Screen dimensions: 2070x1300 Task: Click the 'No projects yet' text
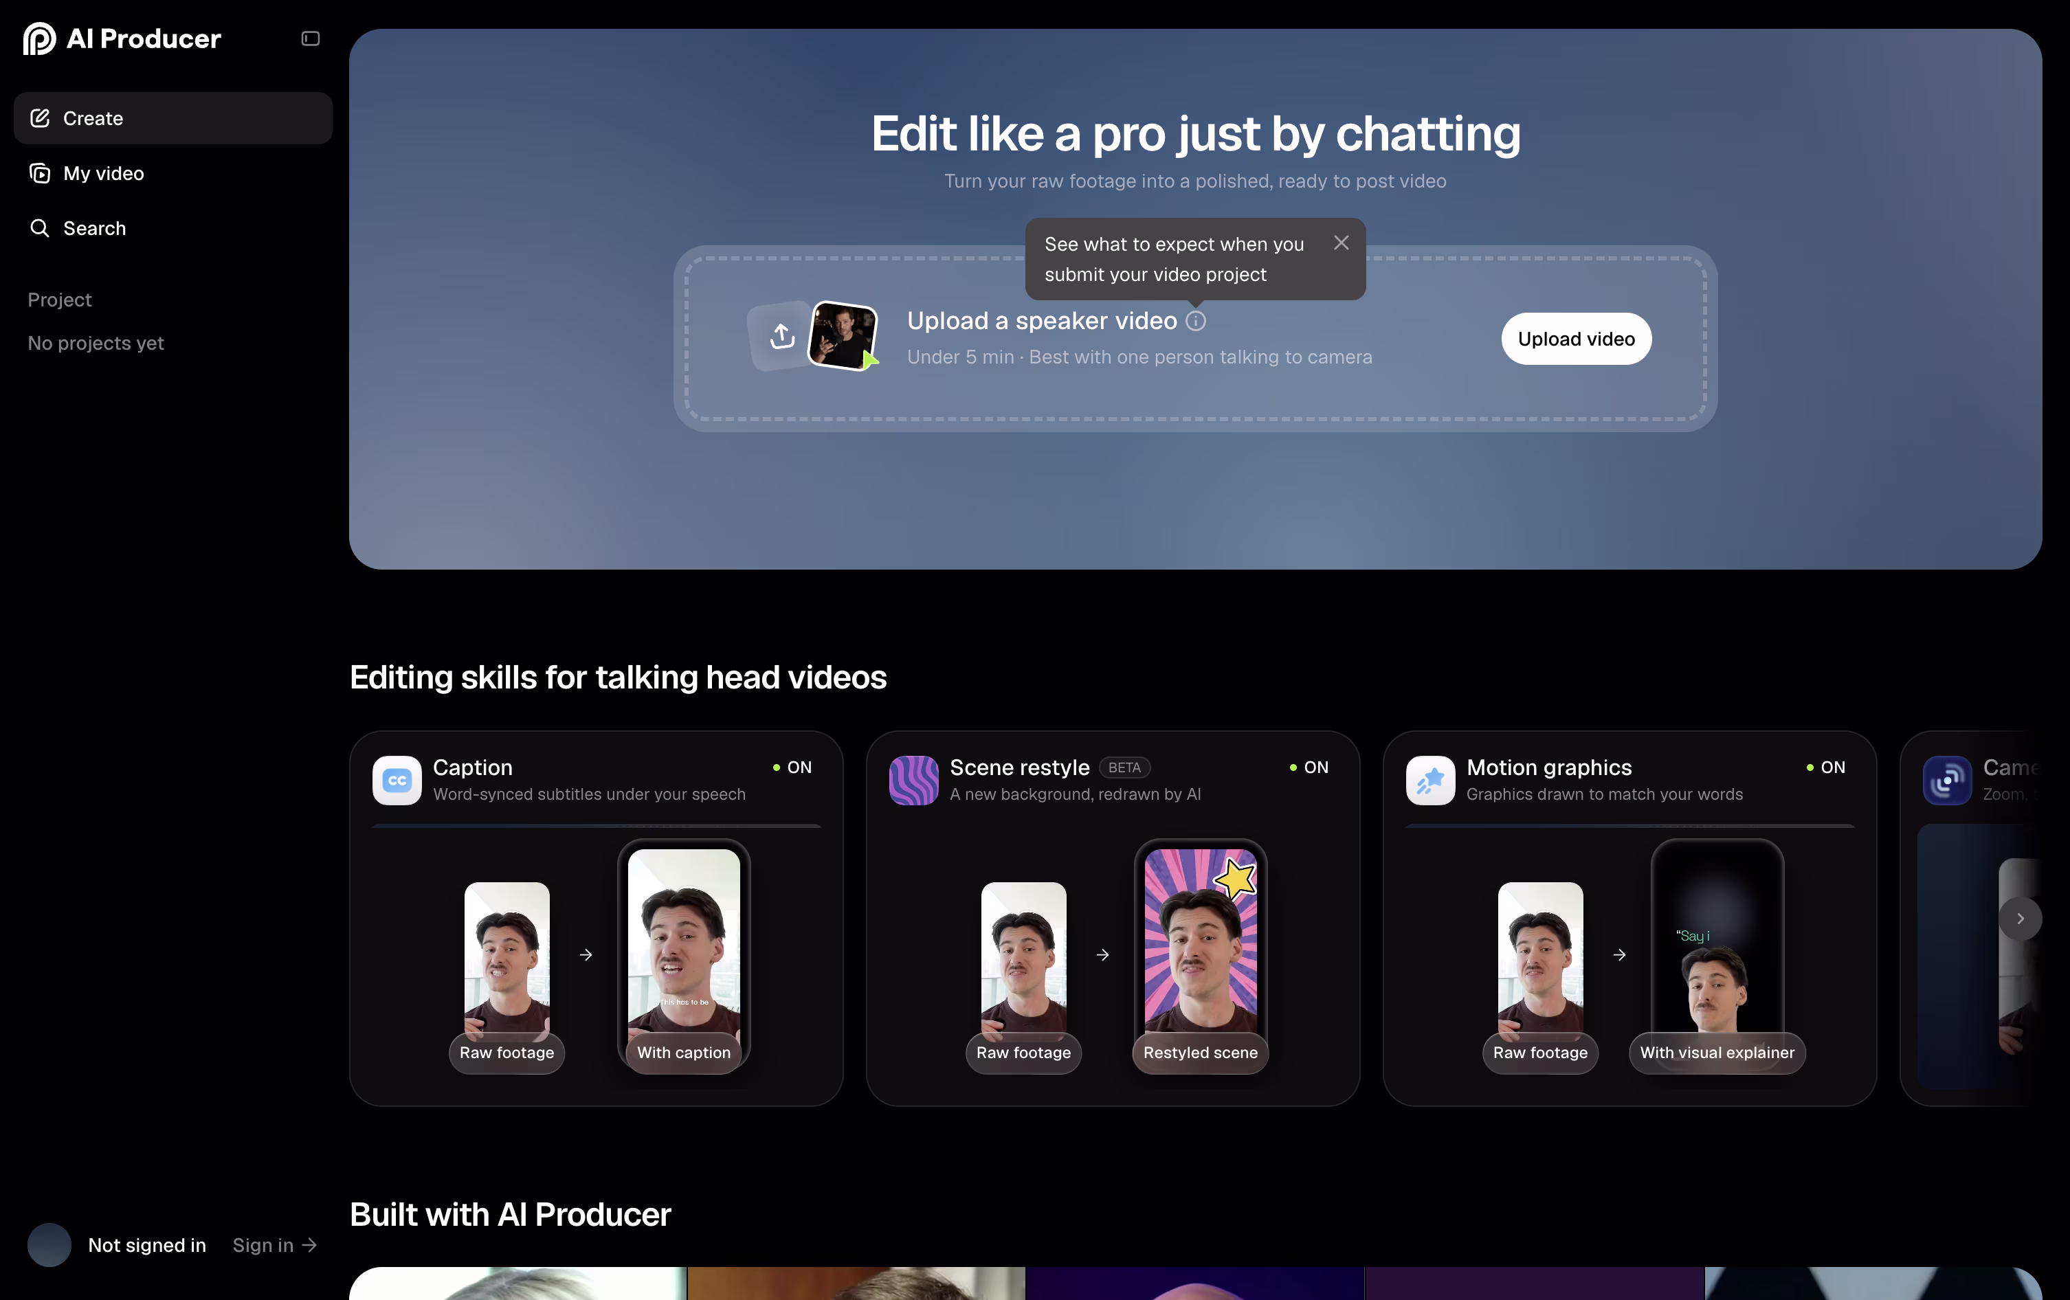coord(96,343)
